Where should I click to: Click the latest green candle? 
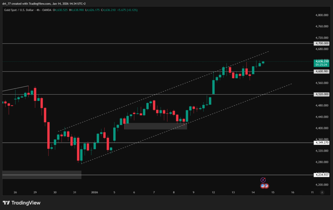tap(263, 62)
